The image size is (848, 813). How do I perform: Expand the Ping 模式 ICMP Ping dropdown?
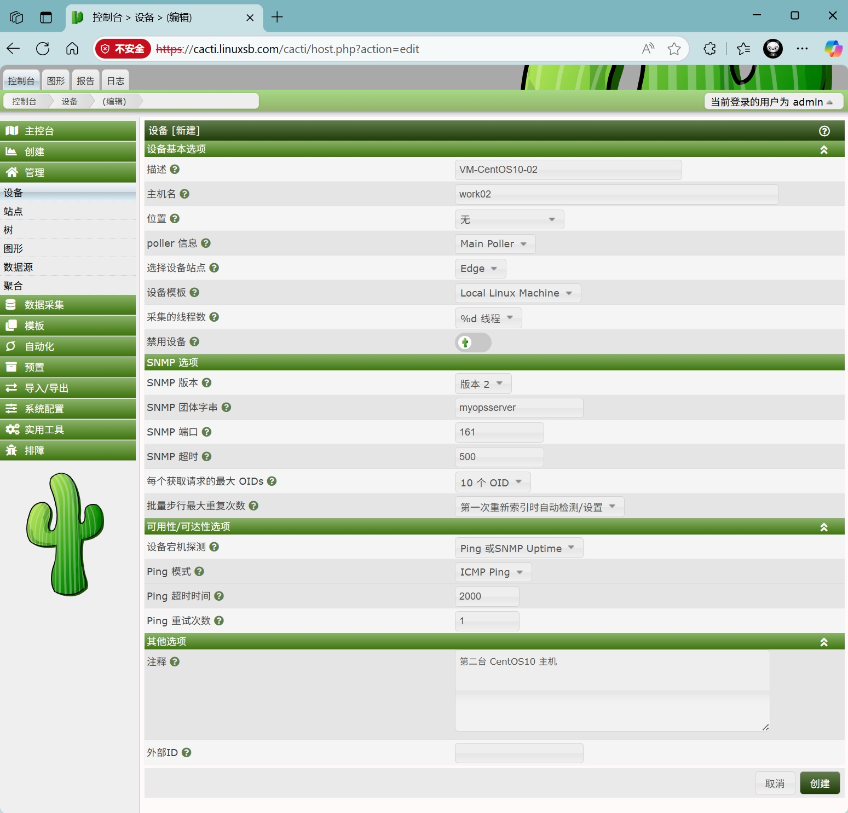(x=492, y=572)
